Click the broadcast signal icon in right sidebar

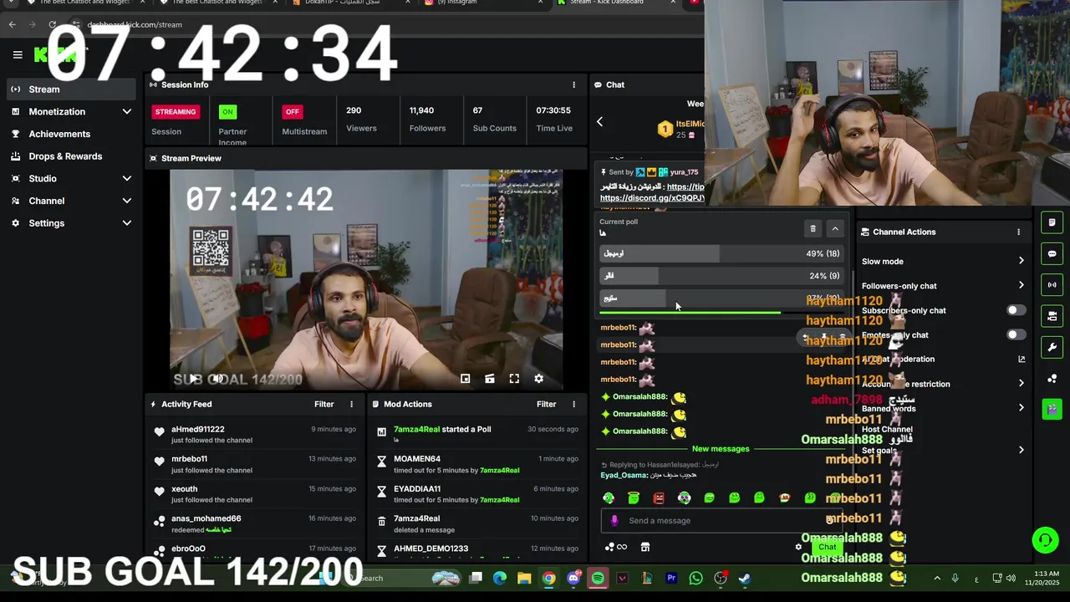[x=1052, y=285]
